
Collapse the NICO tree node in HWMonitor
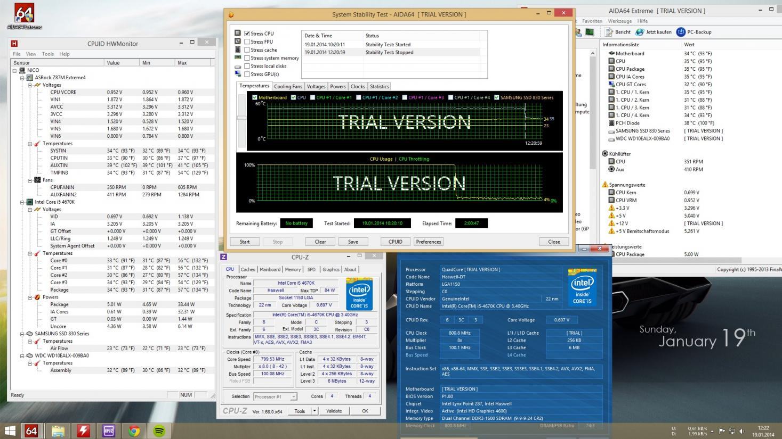(14, 70)
